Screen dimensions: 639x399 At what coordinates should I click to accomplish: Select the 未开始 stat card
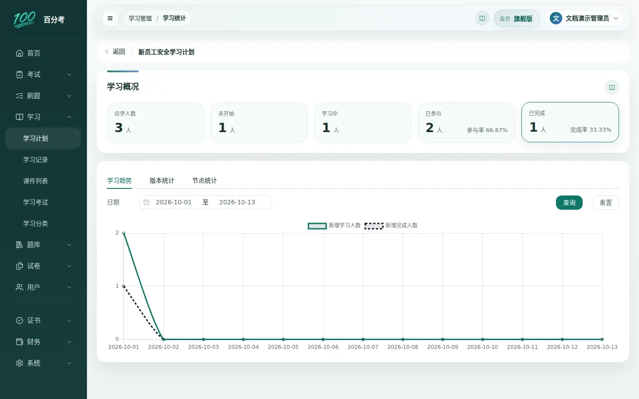(259, 122)
